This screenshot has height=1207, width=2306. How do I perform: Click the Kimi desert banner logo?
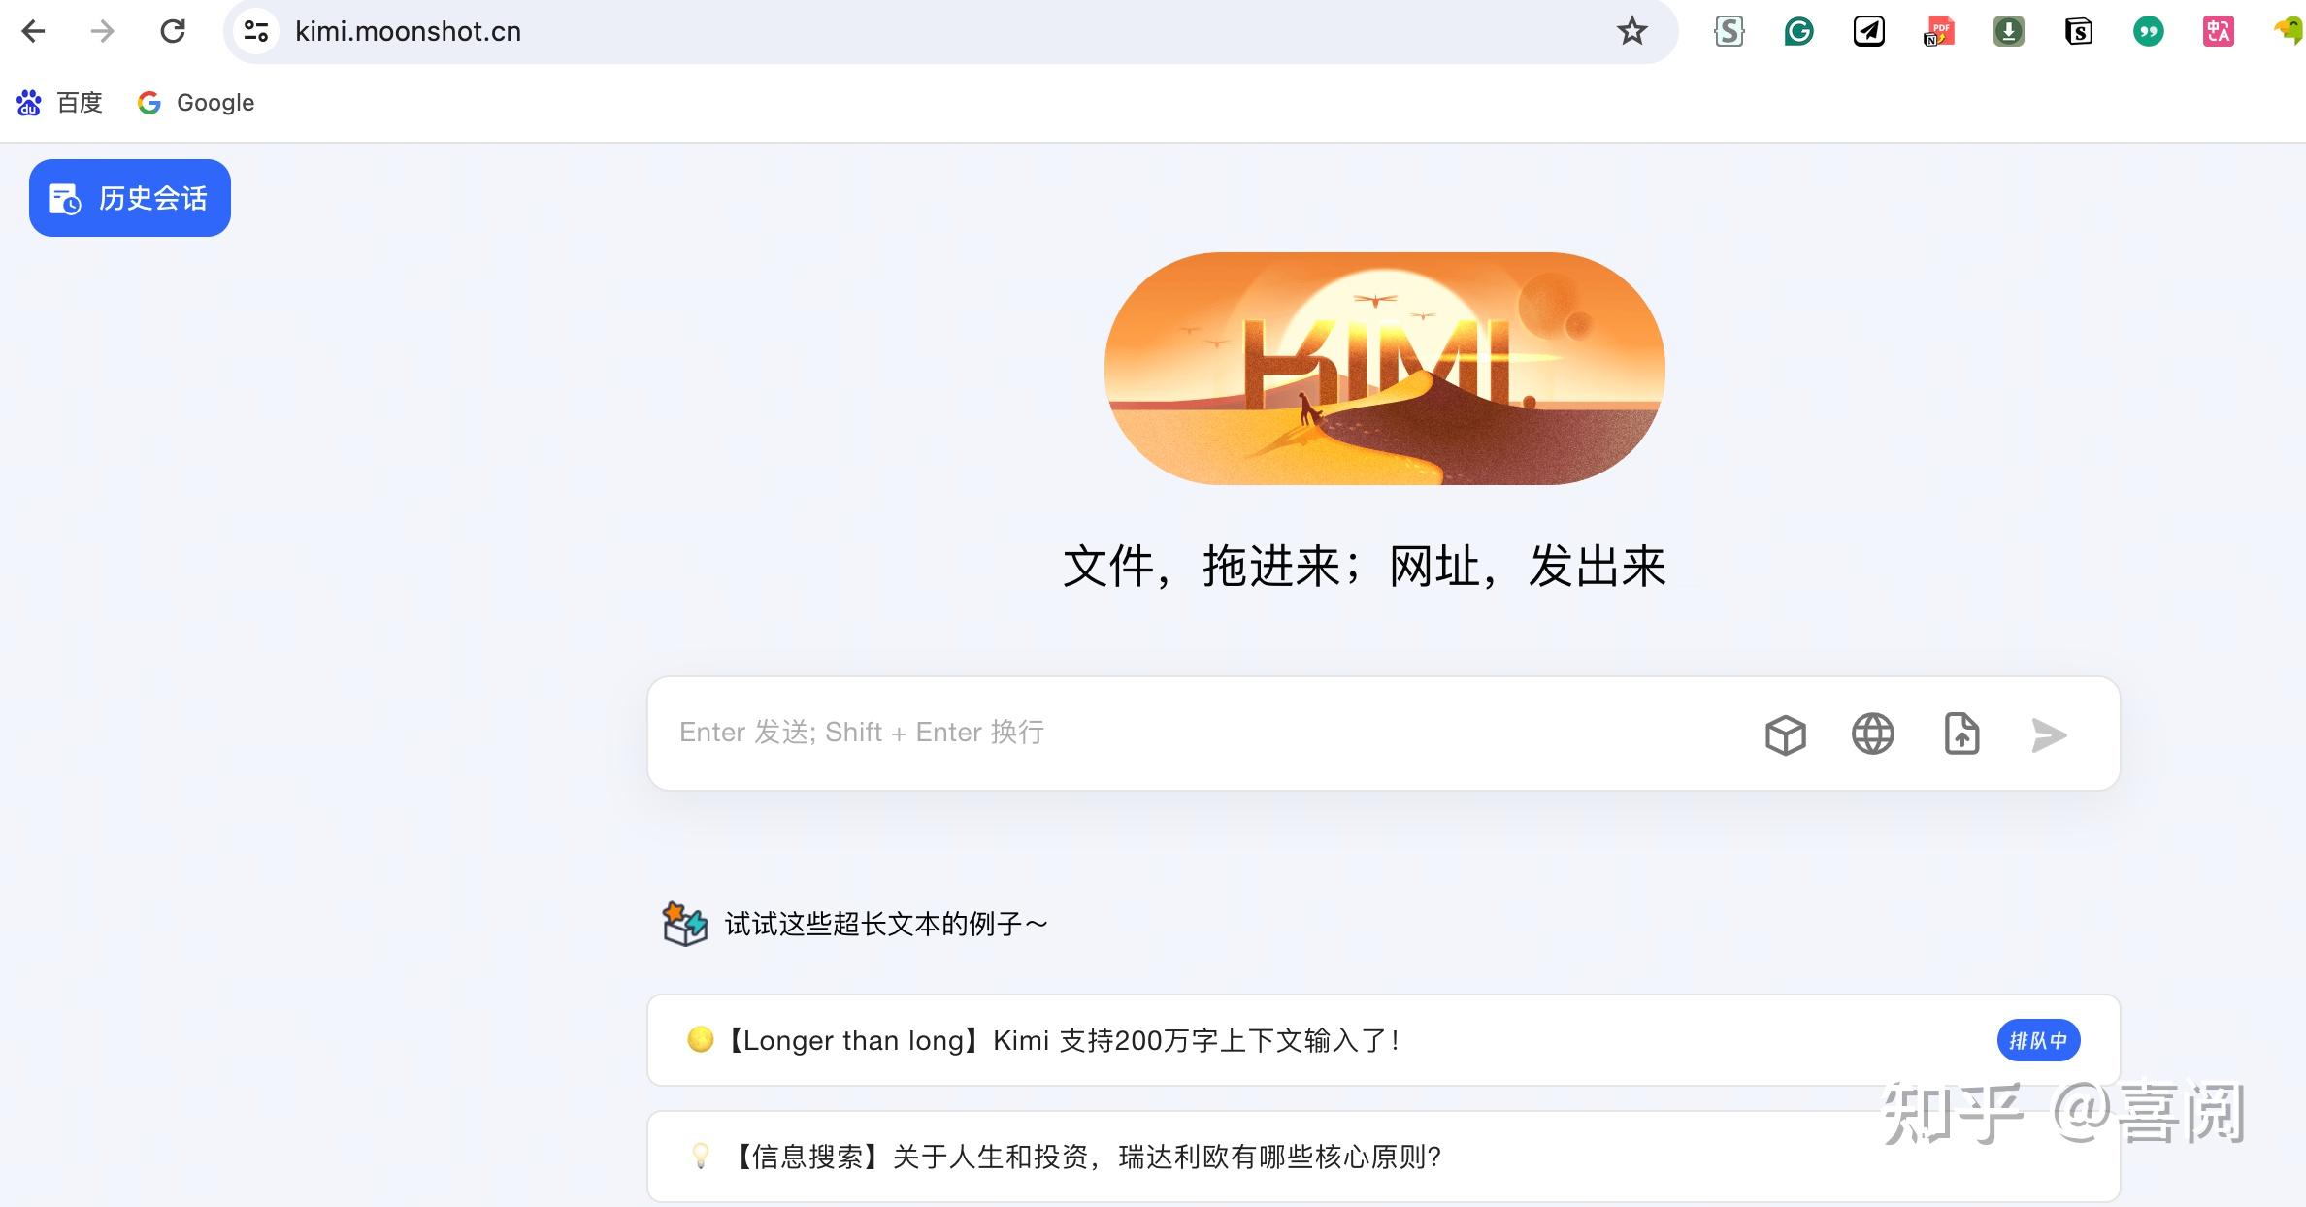[x=1385, y=369]
